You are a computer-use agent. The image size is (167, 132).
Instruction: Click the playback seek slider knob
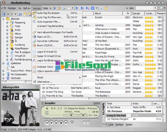tap(51, 118)
